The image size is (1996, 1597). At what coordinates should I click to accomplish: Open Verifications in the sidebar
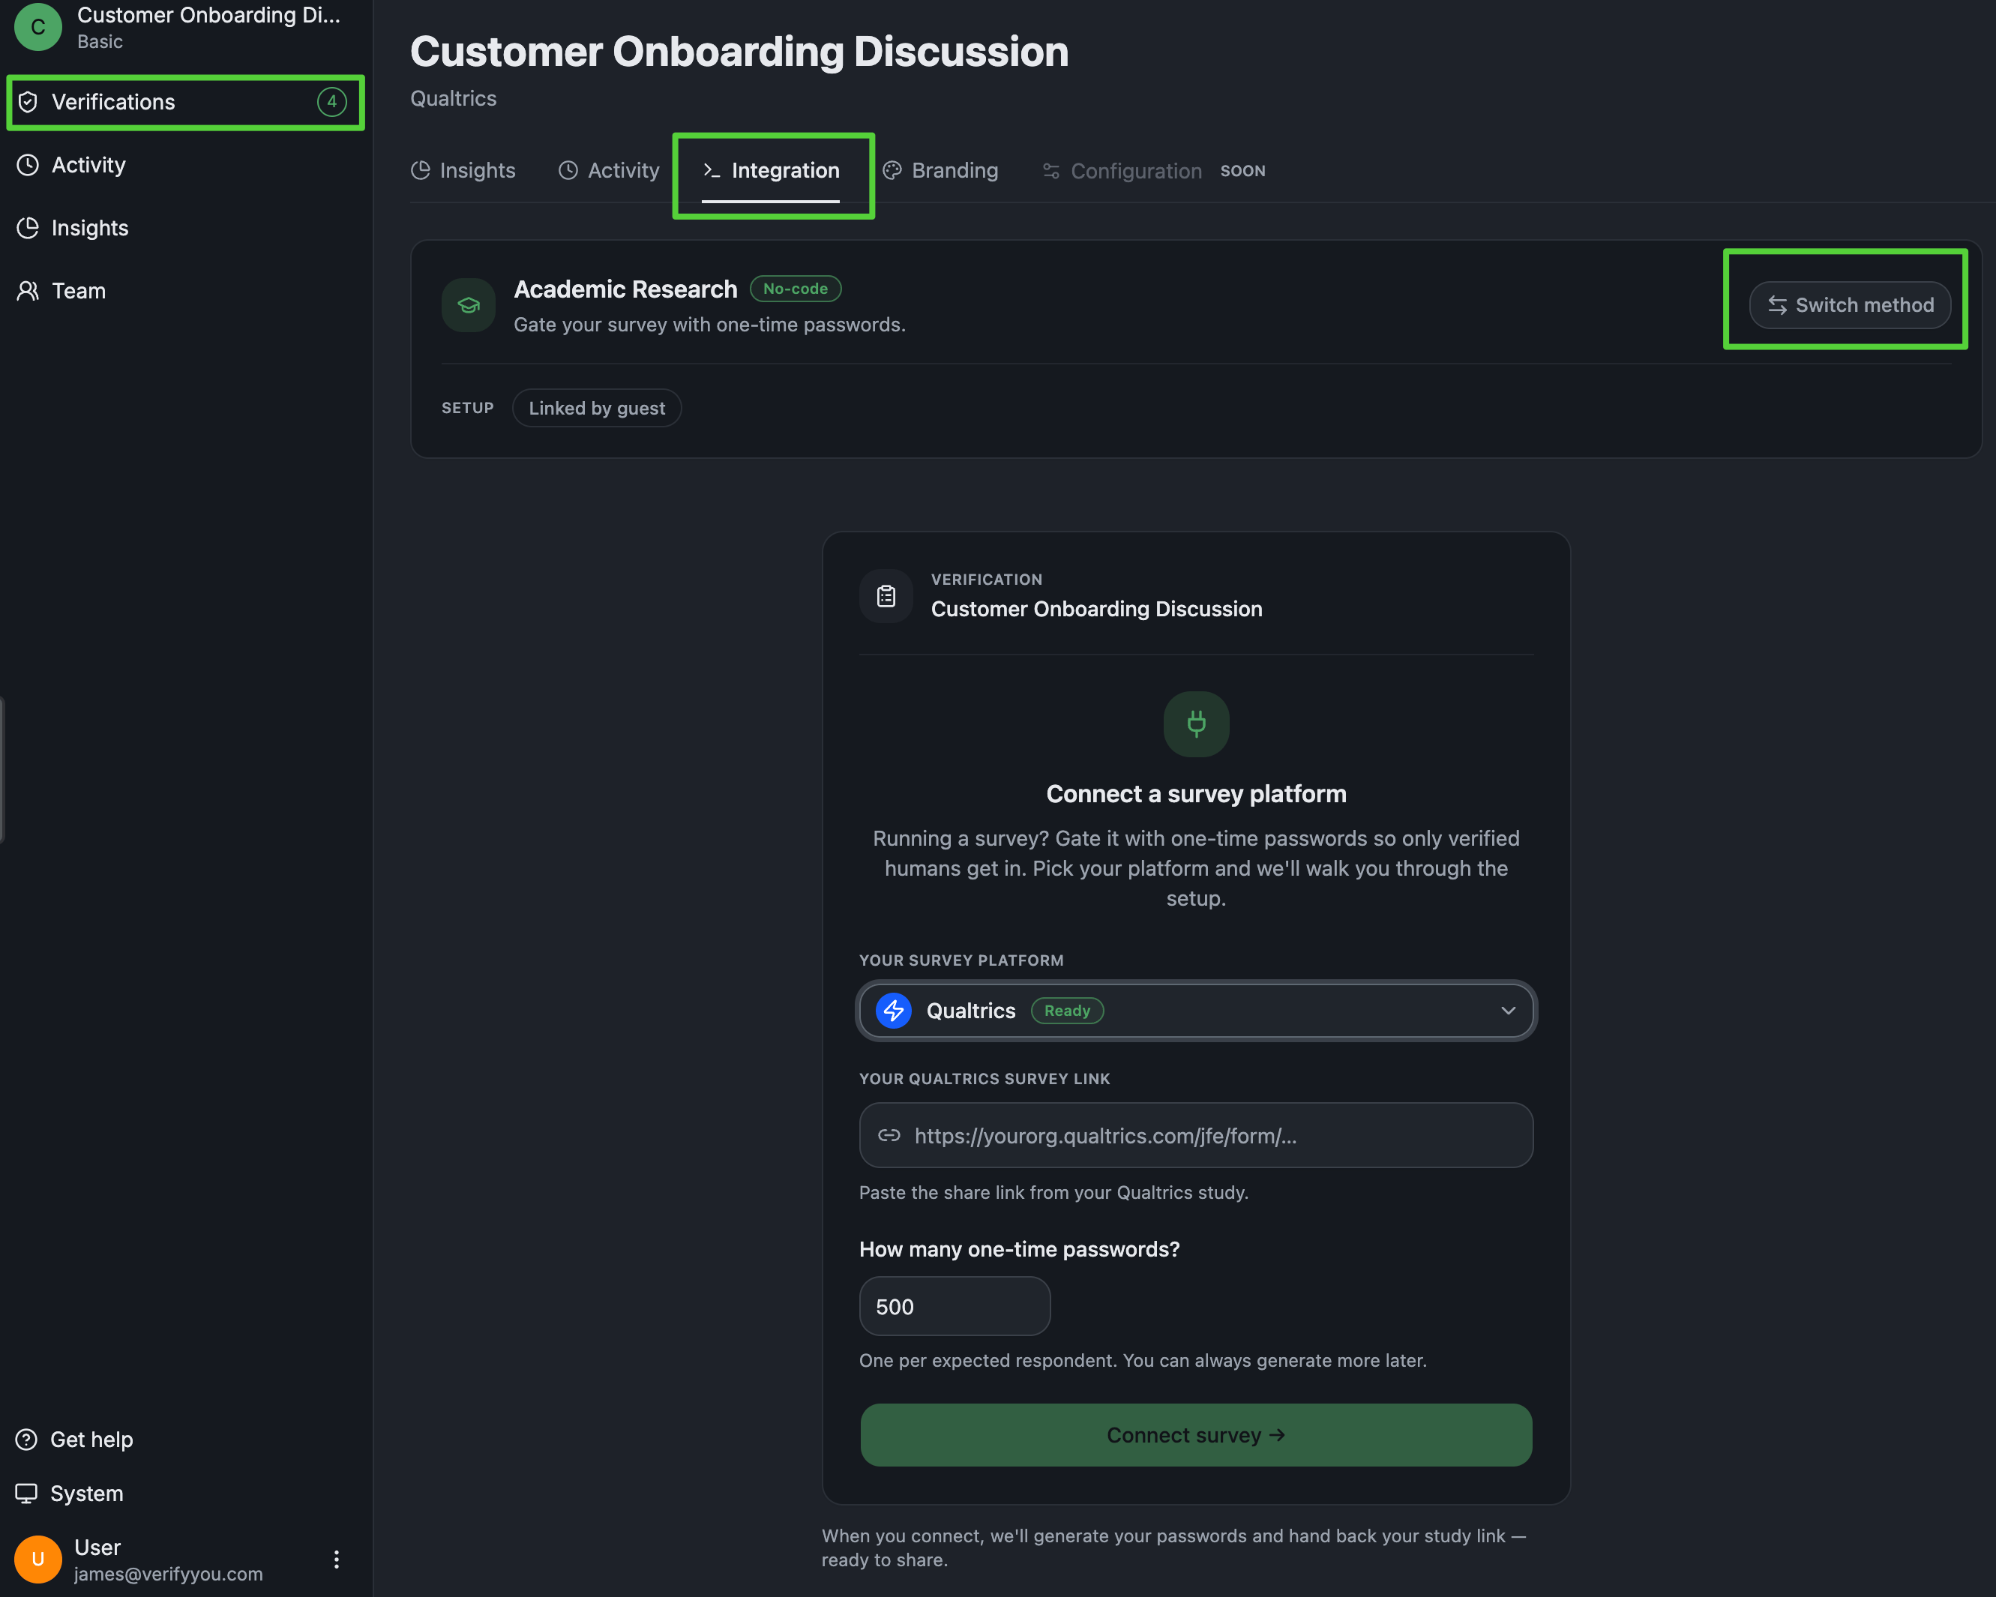(x=185, y=102)
